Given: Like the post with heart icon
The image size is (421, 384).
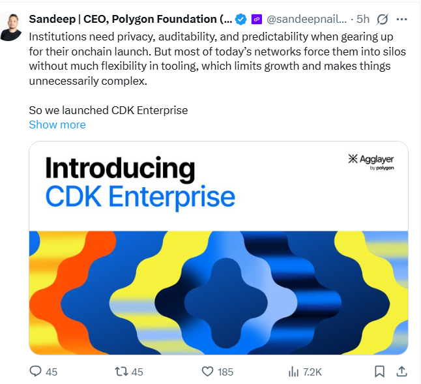Looking at the screenshot, I should [x=207, y=372].
